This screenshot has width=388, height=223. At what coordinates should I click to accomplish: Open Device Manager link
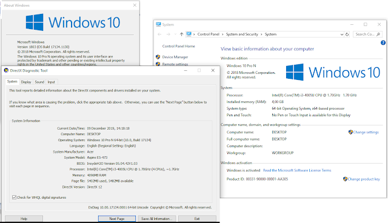pos(175,57)
